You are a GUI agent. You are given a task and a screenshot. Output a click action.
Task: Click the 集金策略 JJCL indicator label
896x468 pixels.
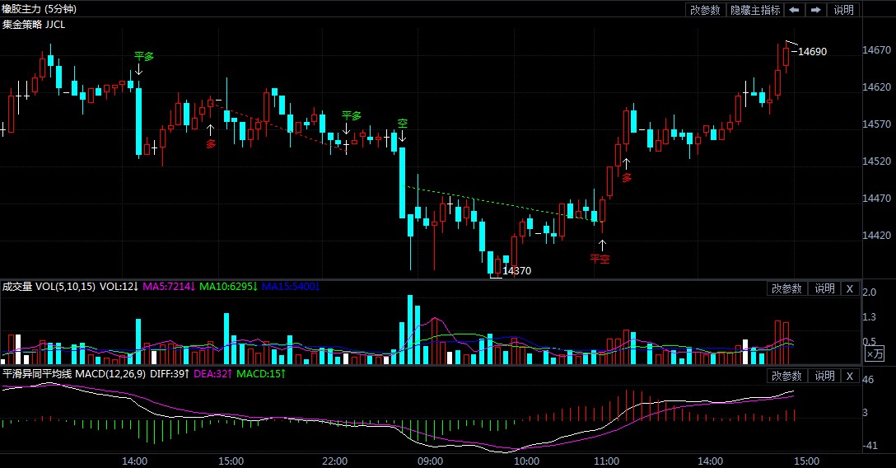coord(34,25)
